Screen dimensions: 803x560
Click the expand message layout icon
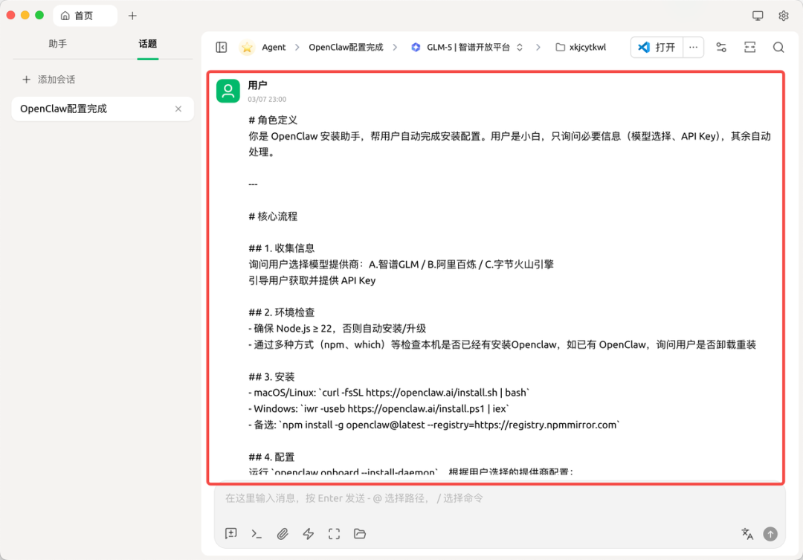tap(749, 47)
